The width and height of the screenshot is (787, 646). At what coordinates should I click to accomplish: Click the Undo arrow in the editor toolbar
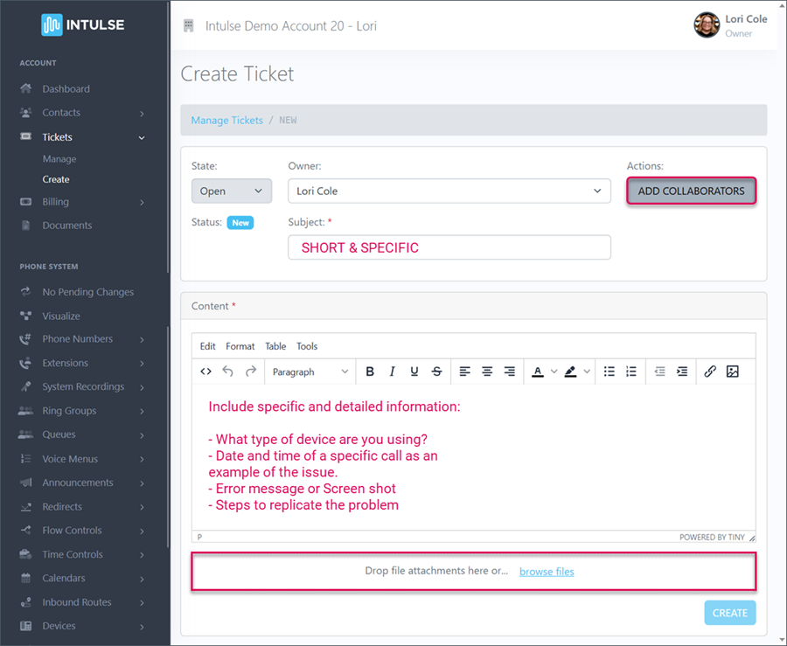point(226,372)
